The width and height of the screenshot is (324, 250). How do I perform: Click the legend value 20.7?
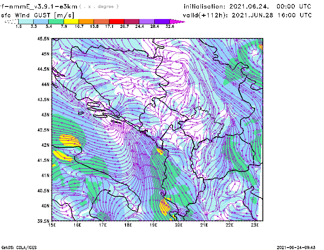[124, 26]
